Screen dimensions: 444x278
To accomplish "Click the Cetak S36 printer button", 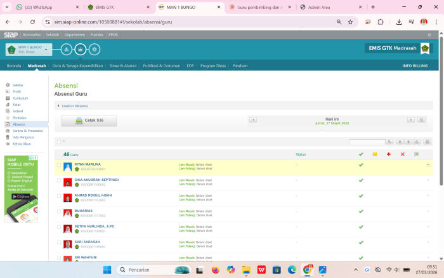I will tap(89, 120).
